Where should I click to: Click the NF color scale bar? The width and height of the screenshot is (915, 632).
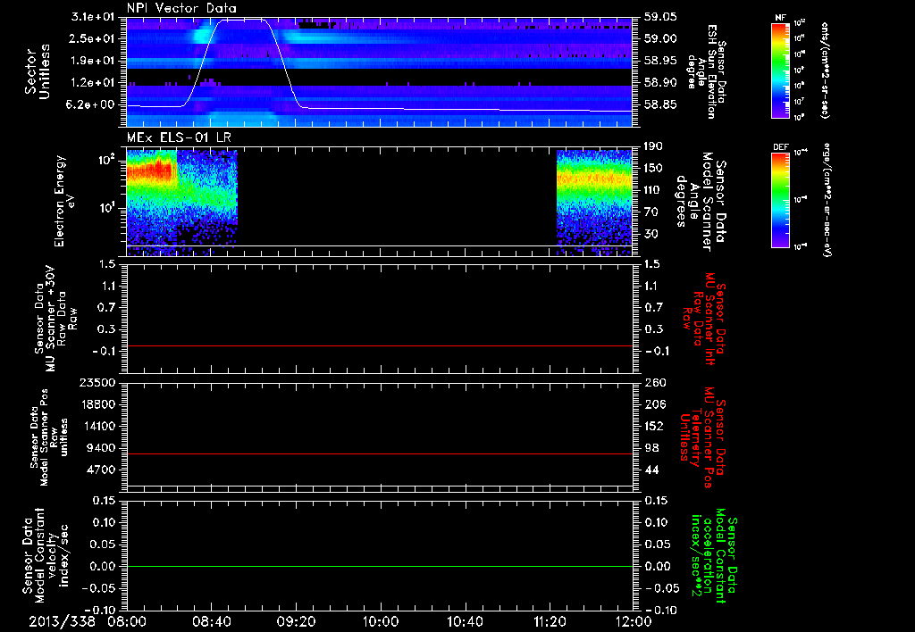781,71
